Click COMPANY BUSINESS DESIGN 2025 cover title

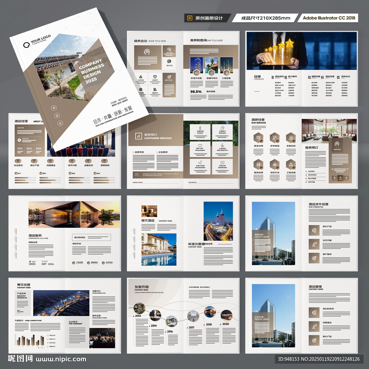click(92, 71)
